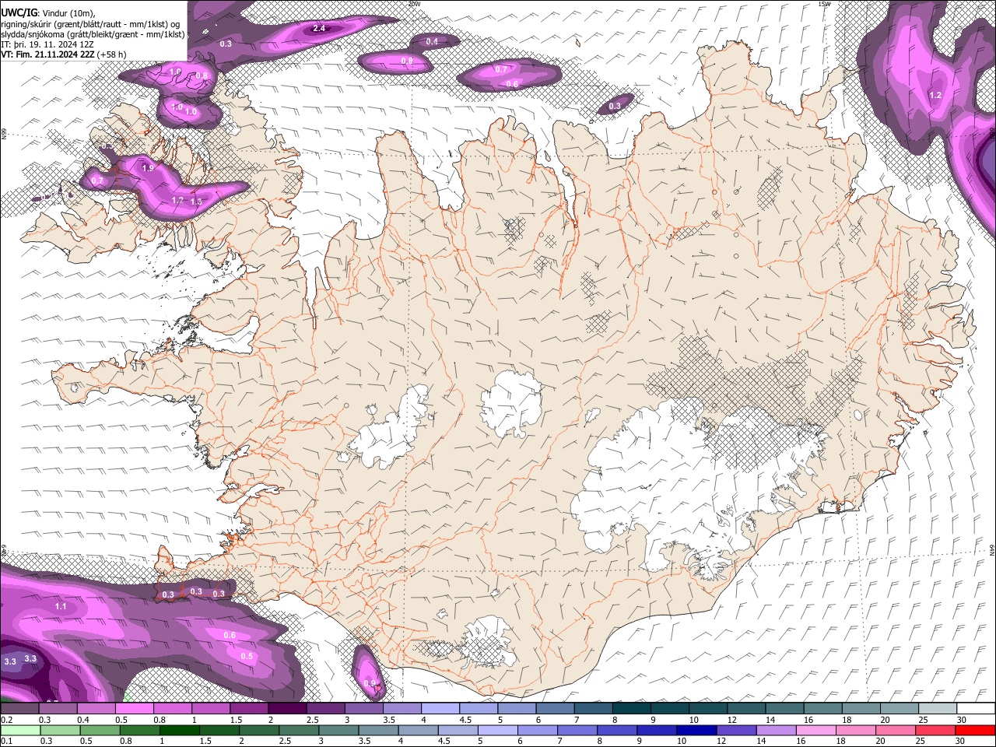Image resolution: width=996 pixels, height=747 pixels.
Task: Click the '1.2' value in the northeast sea
Action: coord(935,95)
